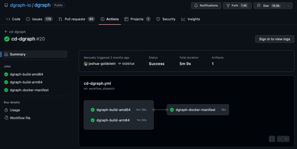Click the Usage stopwatch icon
The image size is (297, 149).
click(6, 110)
